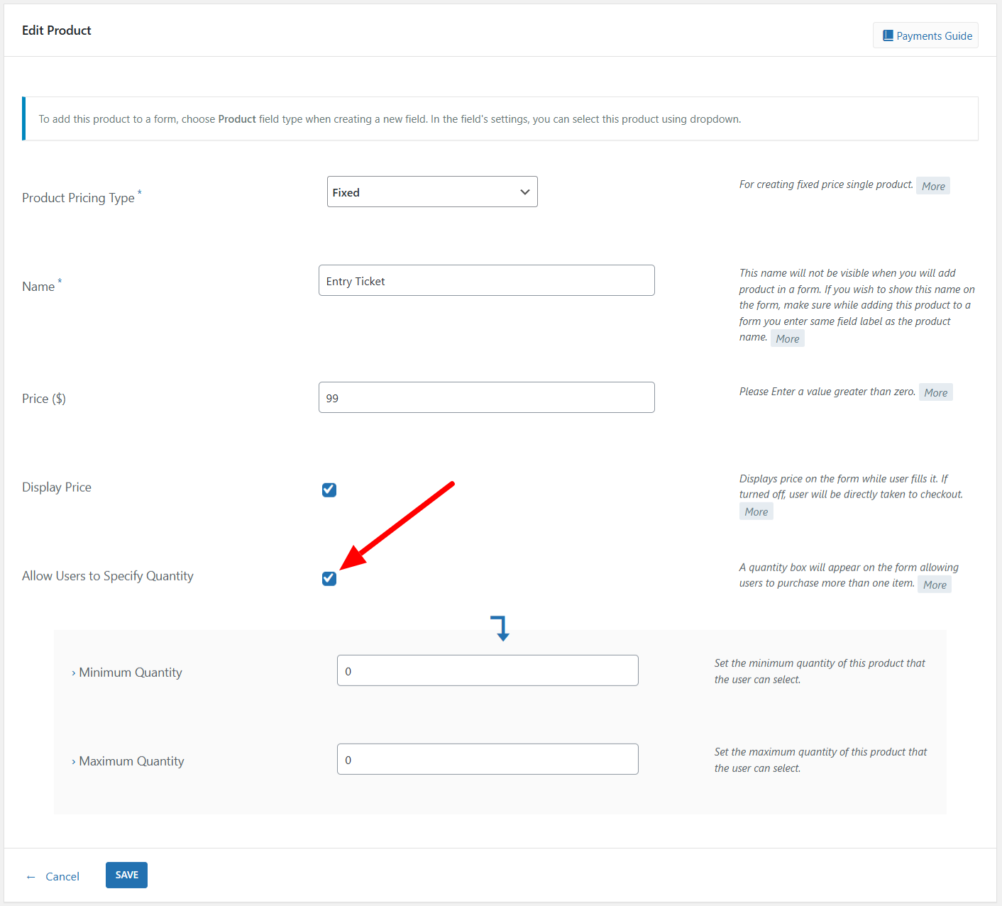Screen dimensions: 1002x906
Task: Expand More beside quantity box description
Action: [935, 585]
